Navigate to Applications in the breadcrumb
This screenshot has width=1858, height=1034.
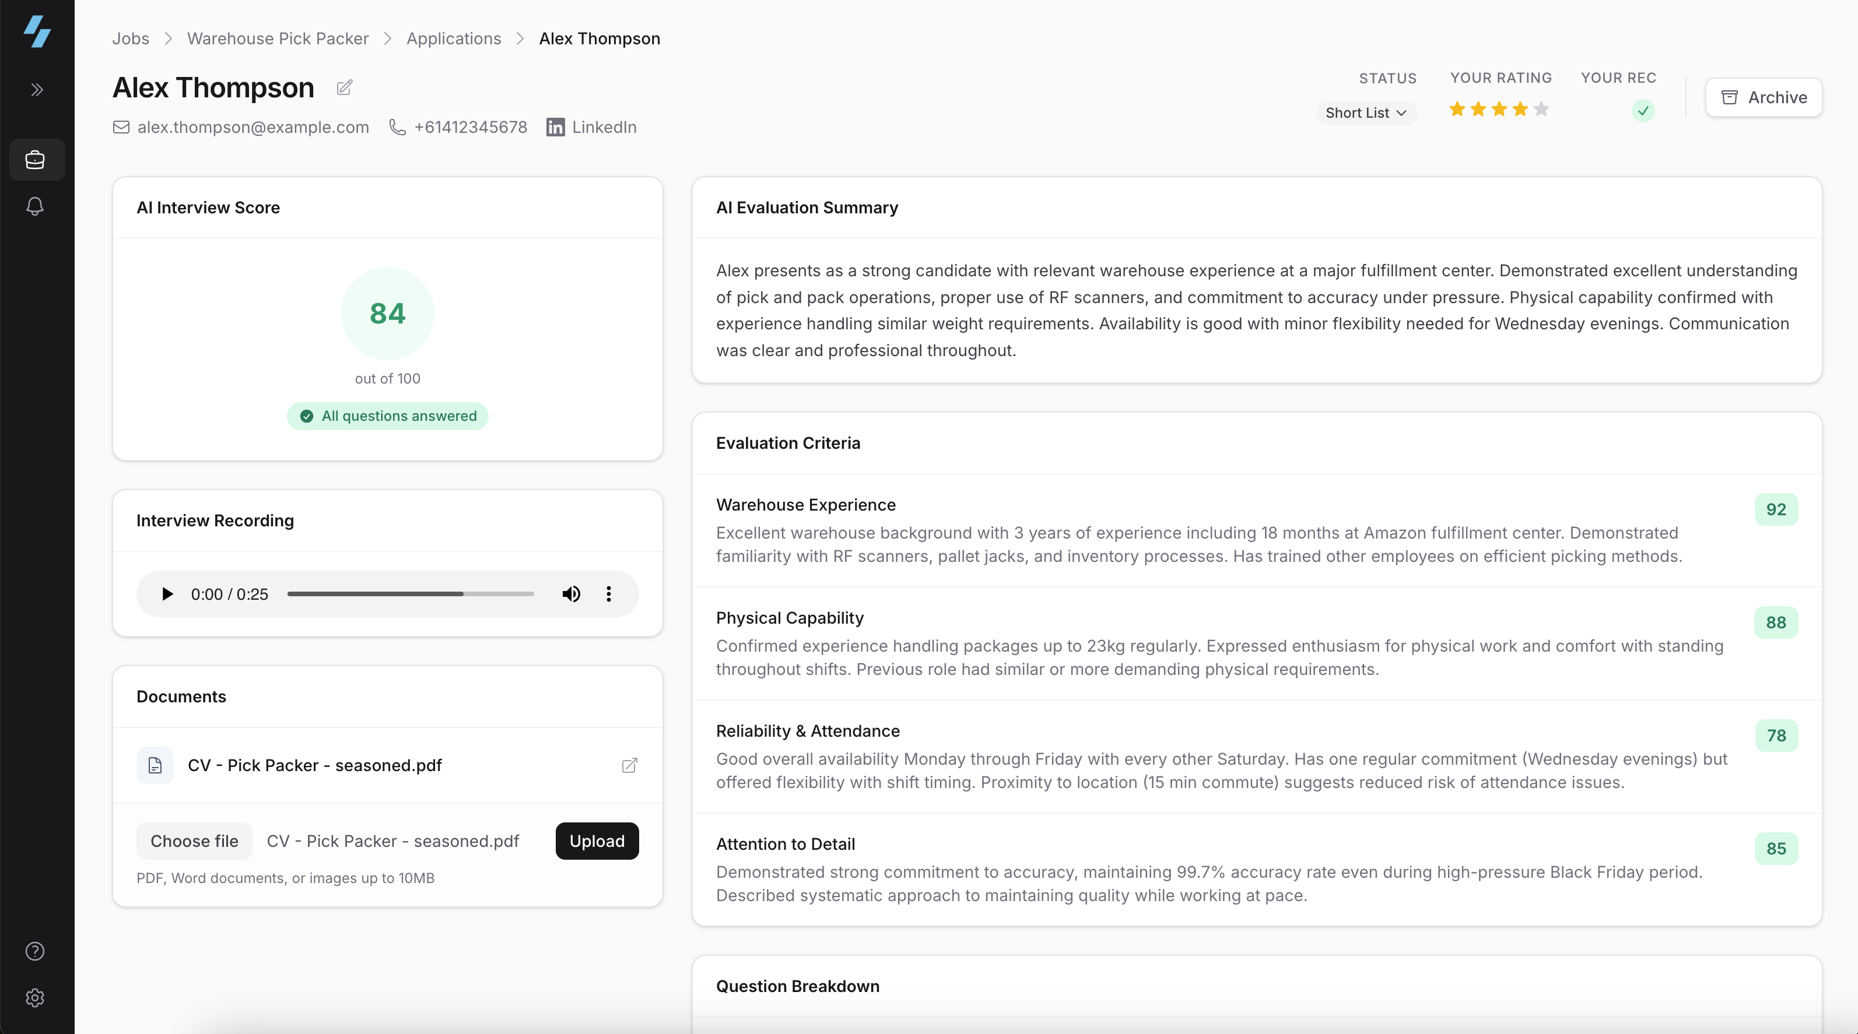point(453,38)
